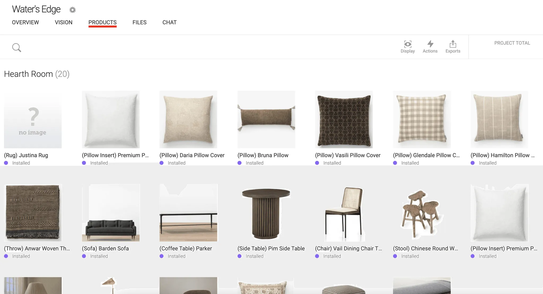Click Installed status dot under Barden Sofa
The height and width of the screenshot is (294, 543).
click(x=84, y=256)
